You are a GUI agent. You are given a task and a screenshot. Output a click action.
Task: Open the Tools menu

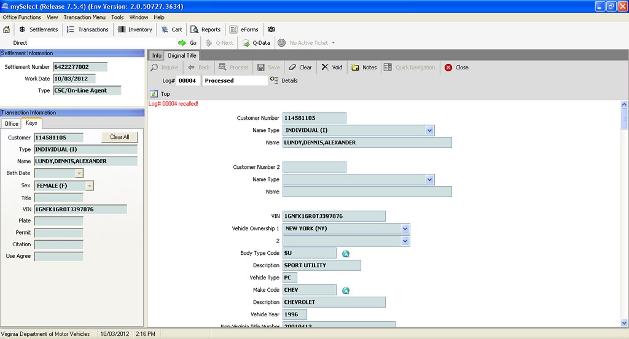click(x=117, y=17)
